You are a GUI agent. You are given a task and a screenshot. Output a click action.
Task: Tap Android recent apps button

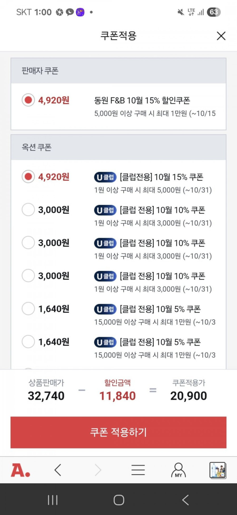pyautogui.click(x=53, y=500)
